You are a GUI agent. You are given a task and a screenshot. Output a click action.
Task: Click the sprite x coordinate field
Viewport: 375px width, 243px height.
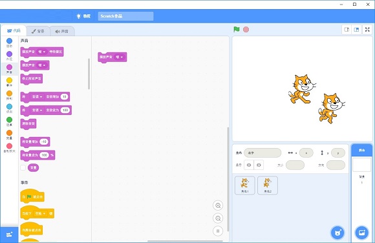point(306,153)
